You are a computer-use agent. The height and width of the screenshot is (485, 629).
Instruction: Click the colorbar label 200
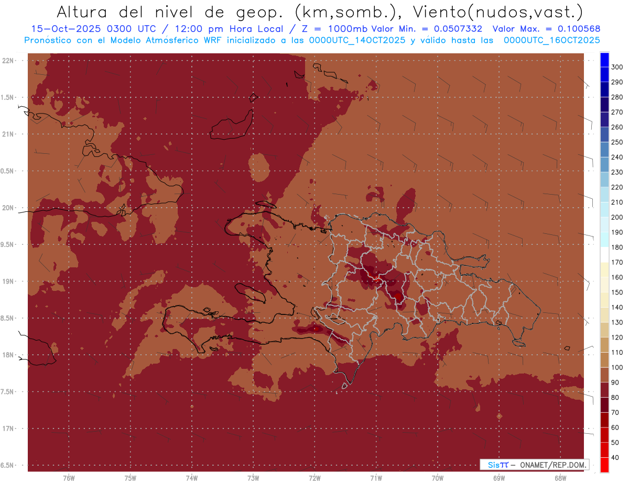617,217
